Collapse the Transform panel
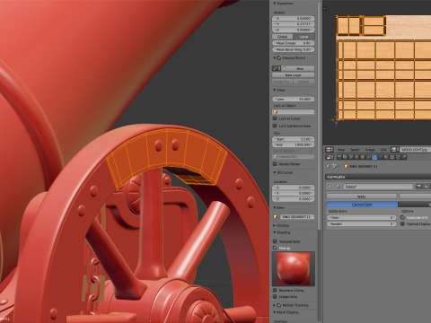Image resolution: width=431 pixels, height=323 pixels. point(275,4)
